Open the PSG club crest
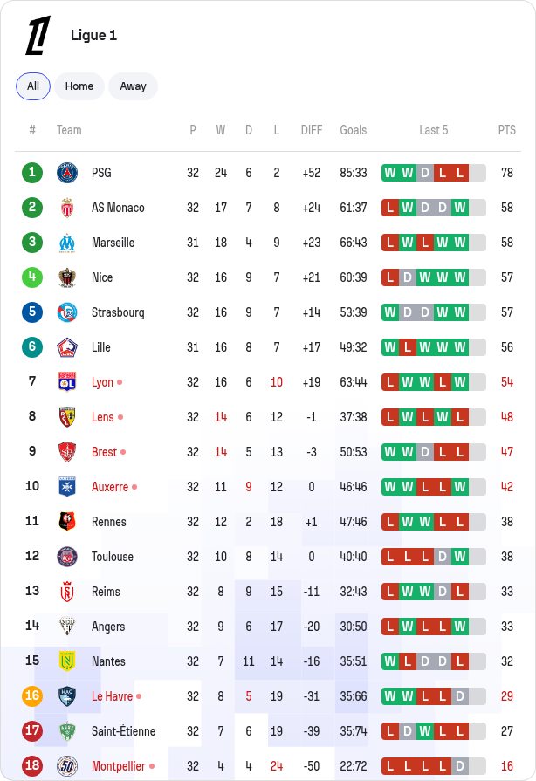Image resolution: width=536 pixels, height=781 pixels. click(x=67, y=173)
